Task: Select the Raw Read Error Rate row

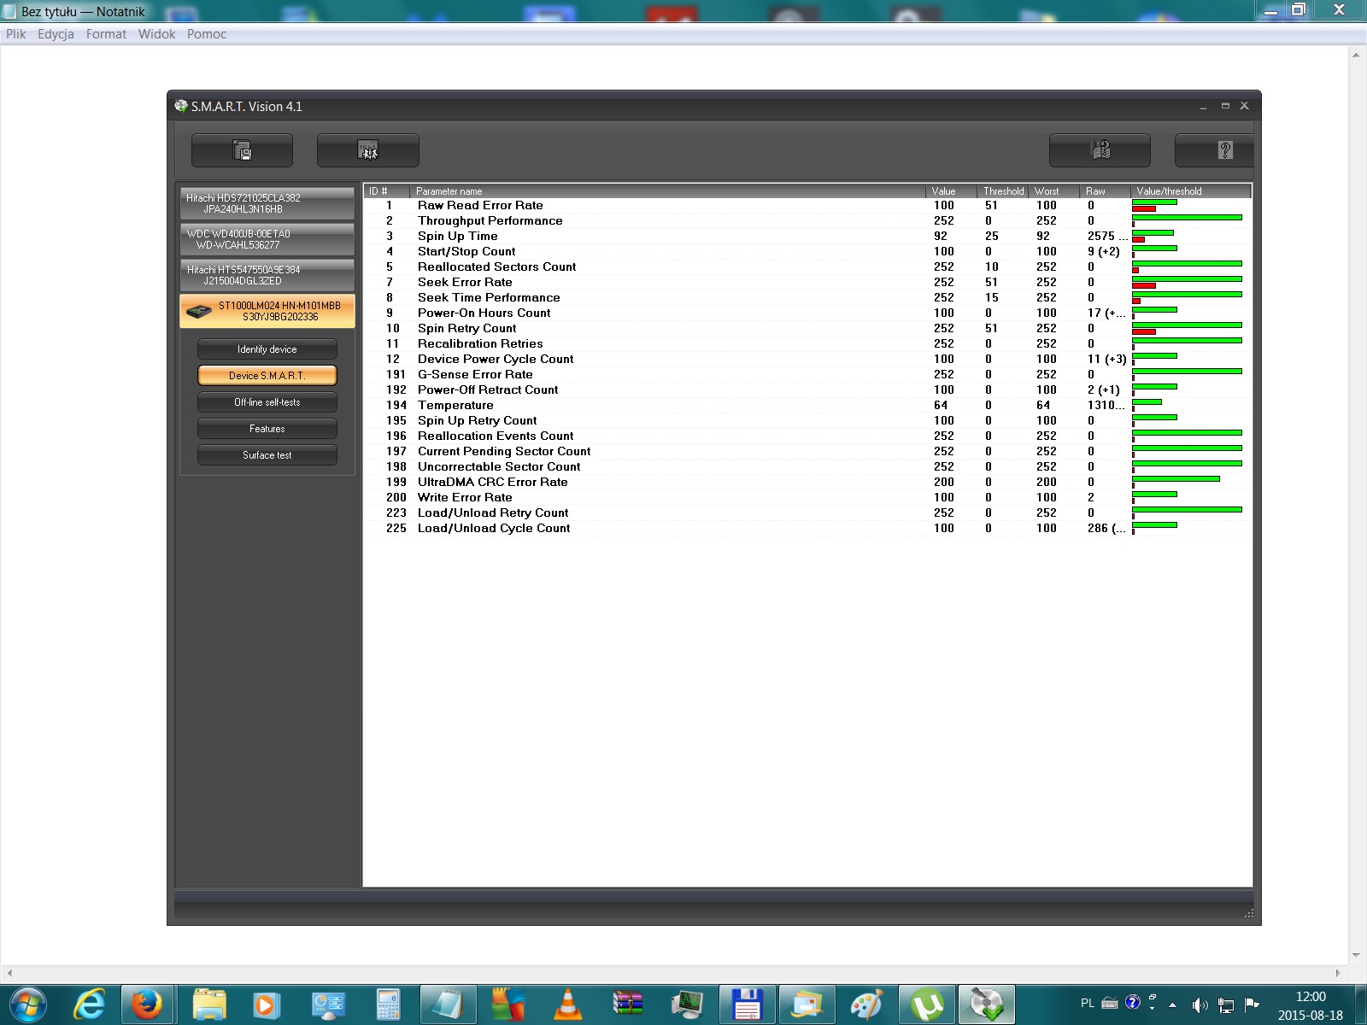Action: (807, 206)
